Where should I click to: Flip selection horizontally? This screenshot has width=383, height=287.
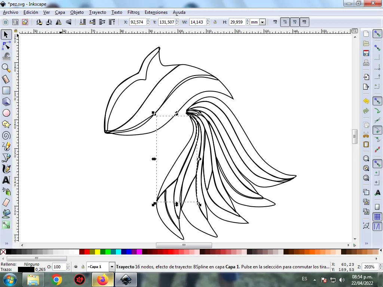(x=59, y=22)
